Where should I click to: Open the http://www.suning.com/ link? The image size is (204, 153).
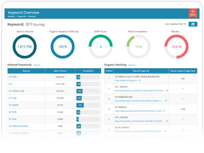126,80
